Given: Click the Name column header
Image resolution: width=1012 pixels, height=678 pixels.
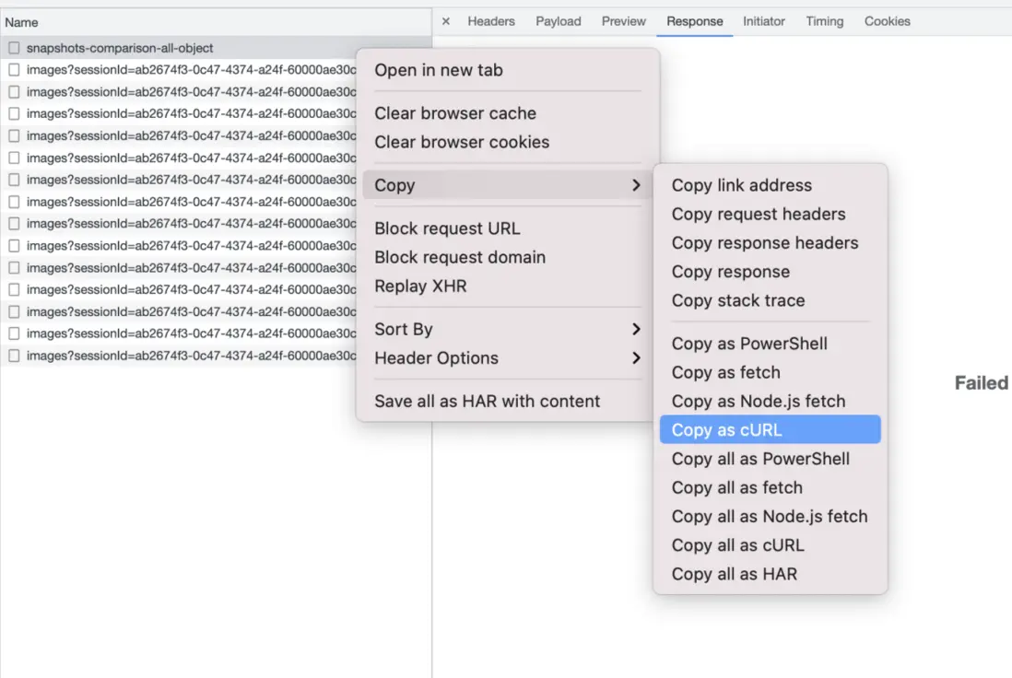Looking at the screenshot, I should click(x=22, y=22).
